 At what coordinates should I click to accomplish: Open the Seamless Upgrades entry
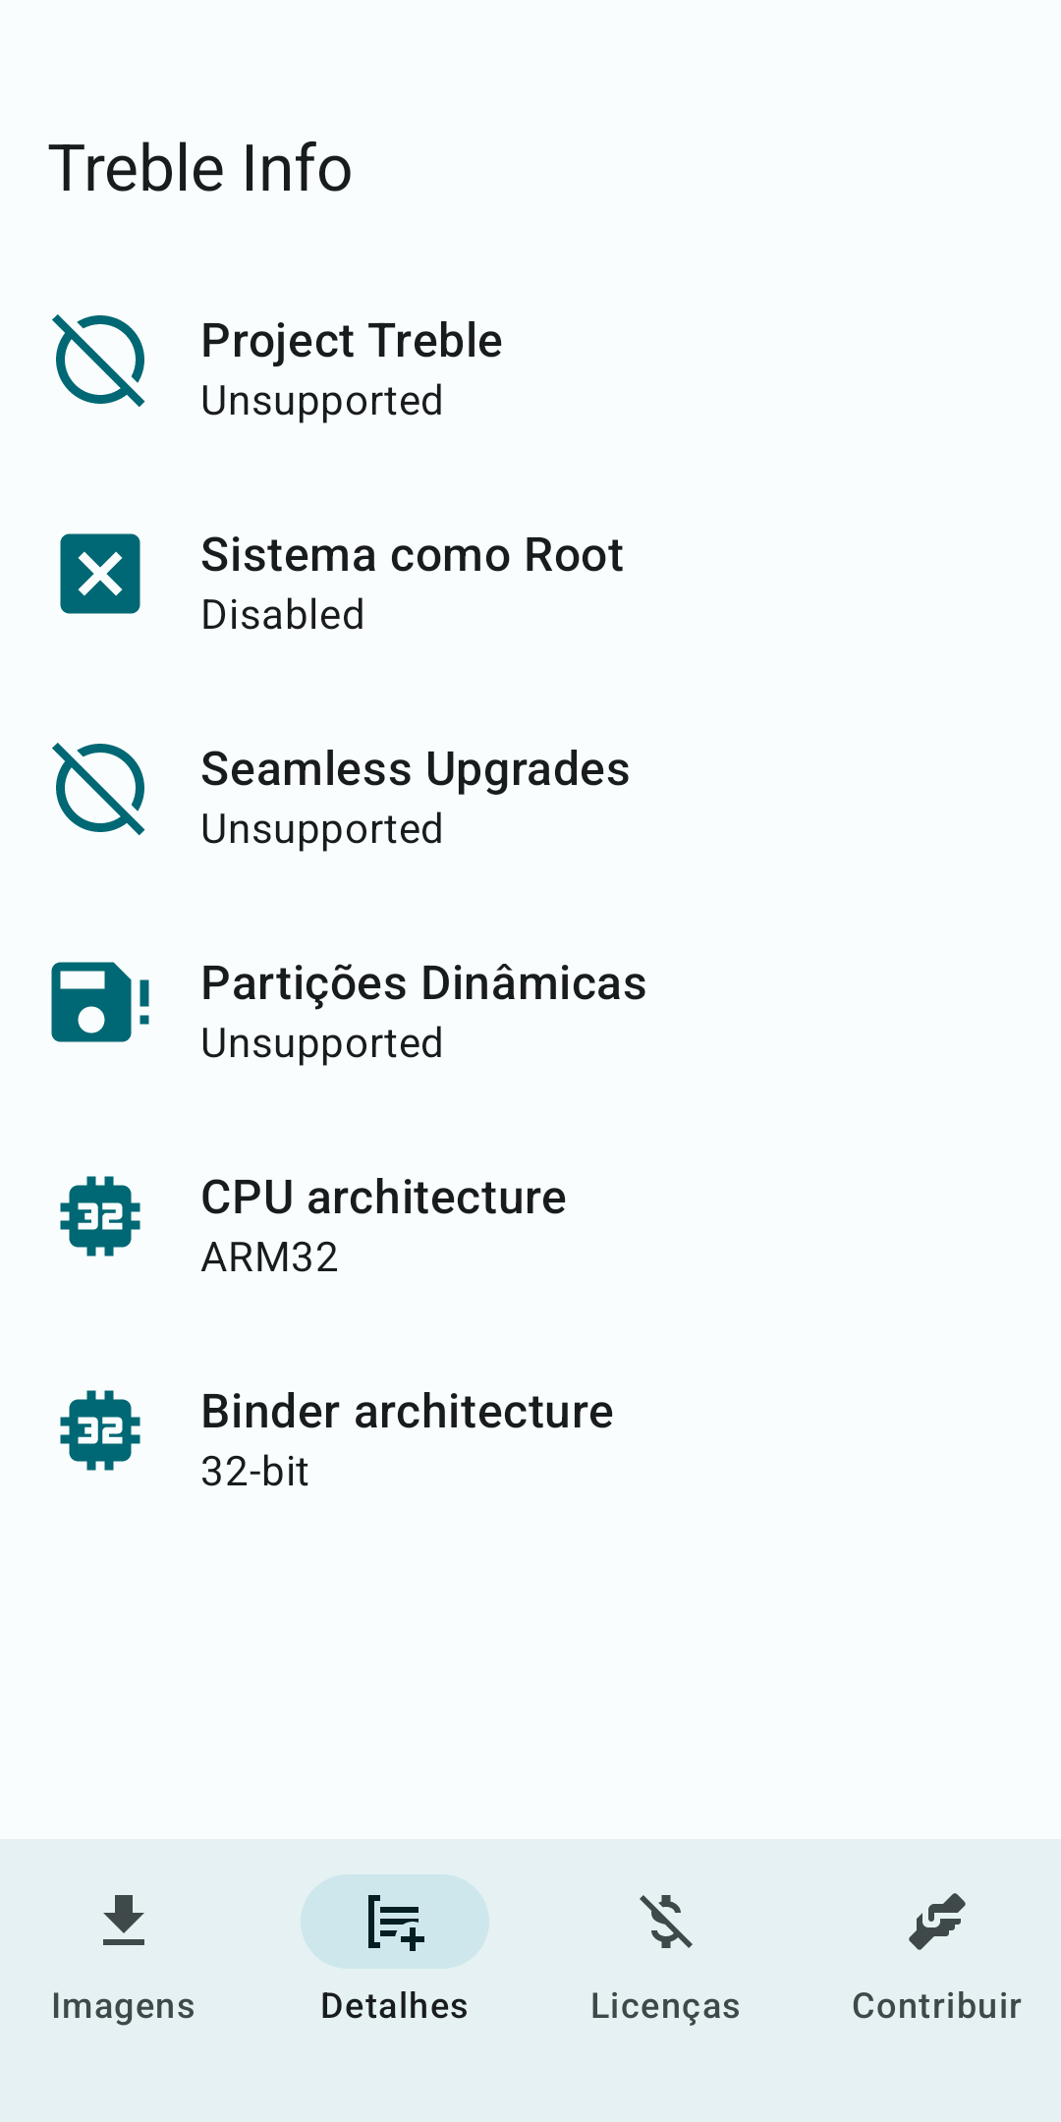pyautogui.click(x=530, y=798)
